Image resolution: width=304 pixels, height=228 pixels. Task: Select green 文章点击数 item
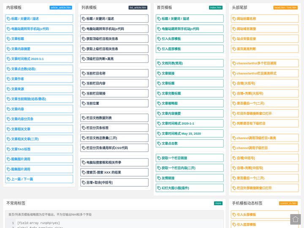[190, 144]
